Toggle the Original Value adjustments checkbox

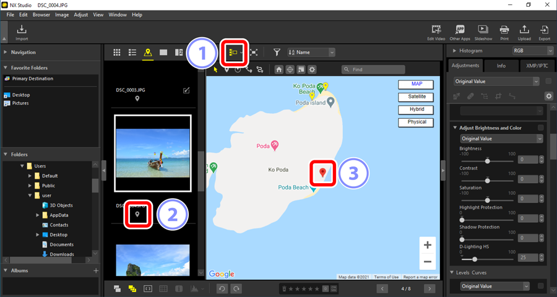coord(548,81)
